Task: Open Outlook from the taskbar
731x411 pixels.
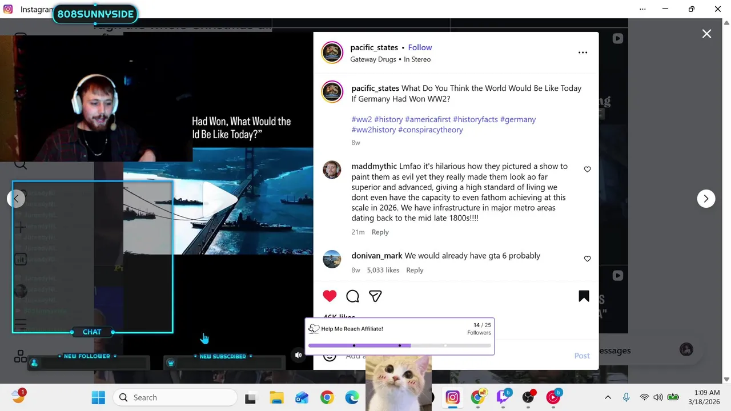Action: tap(302, 397)
